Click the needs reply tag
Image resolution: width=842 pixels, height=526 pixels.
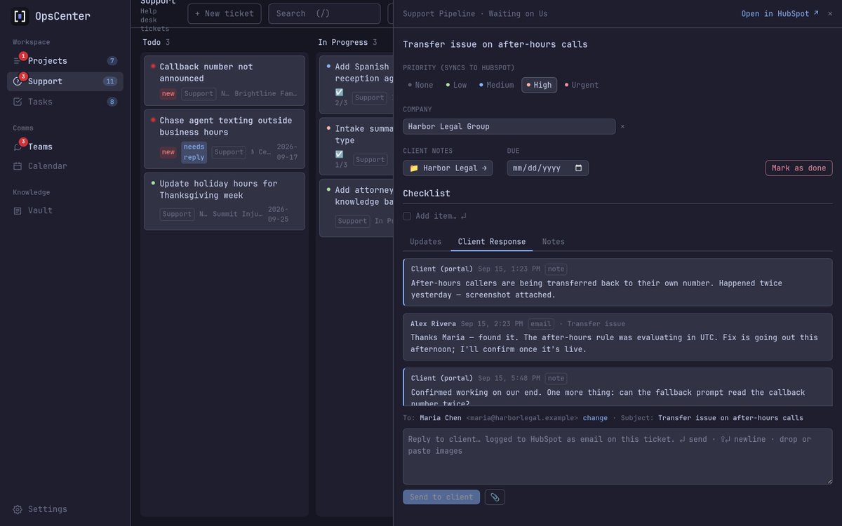pyautogui.click(x=194, y=152)
